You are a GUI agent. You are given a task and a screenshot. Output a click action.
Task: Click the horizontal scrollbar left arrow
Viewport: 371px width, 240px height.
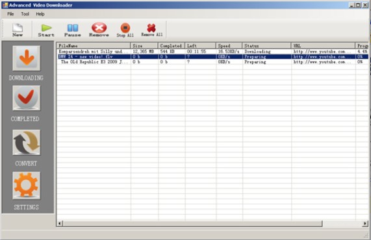pyautogui.click(x=60, y=223)
